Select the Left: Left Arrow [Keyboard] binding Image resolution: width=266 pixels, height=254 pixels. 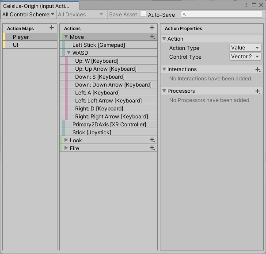point(108,101)
